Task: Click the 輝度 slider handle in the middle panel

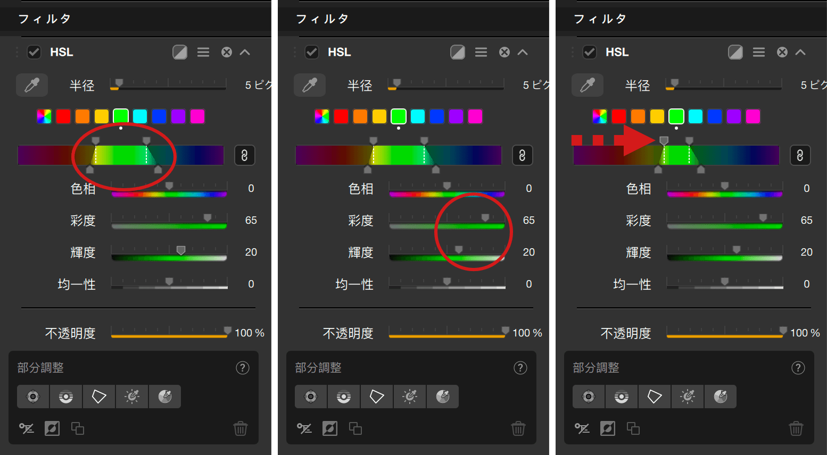Action: tap(459, 249)
